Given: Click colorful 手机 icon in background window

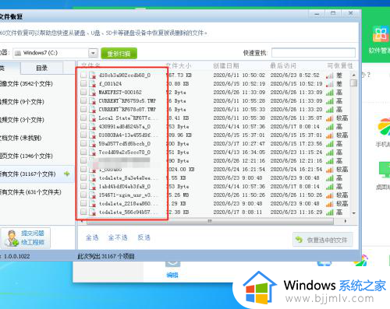Looking at the screenshot, I should tap(384, 126).
